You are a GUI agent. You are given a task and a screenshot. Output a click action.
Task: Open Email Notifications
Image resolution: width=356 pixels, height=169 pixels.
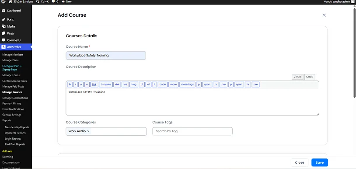coord(13,109)
